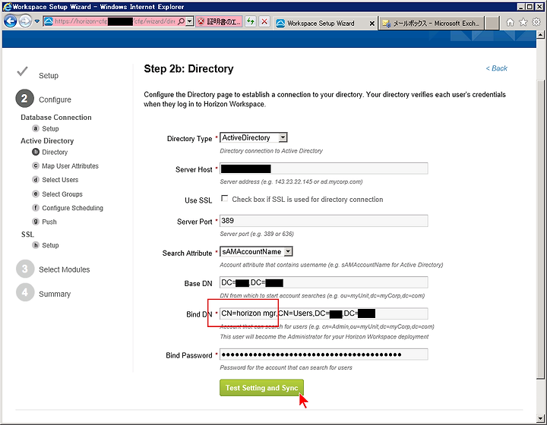Image resolution: width=547 pixels, height=425 pixels.
Task: Click the 'g' bullet beside Push
Action: click(x=36, y=221)
